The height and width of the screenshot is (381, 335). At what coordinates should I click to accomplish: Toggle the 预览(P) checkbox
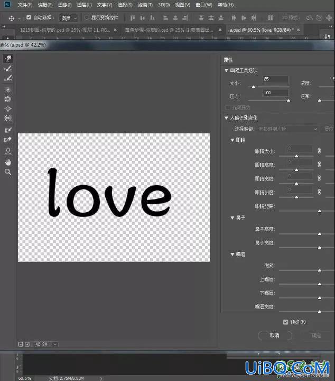coord(285,322)
